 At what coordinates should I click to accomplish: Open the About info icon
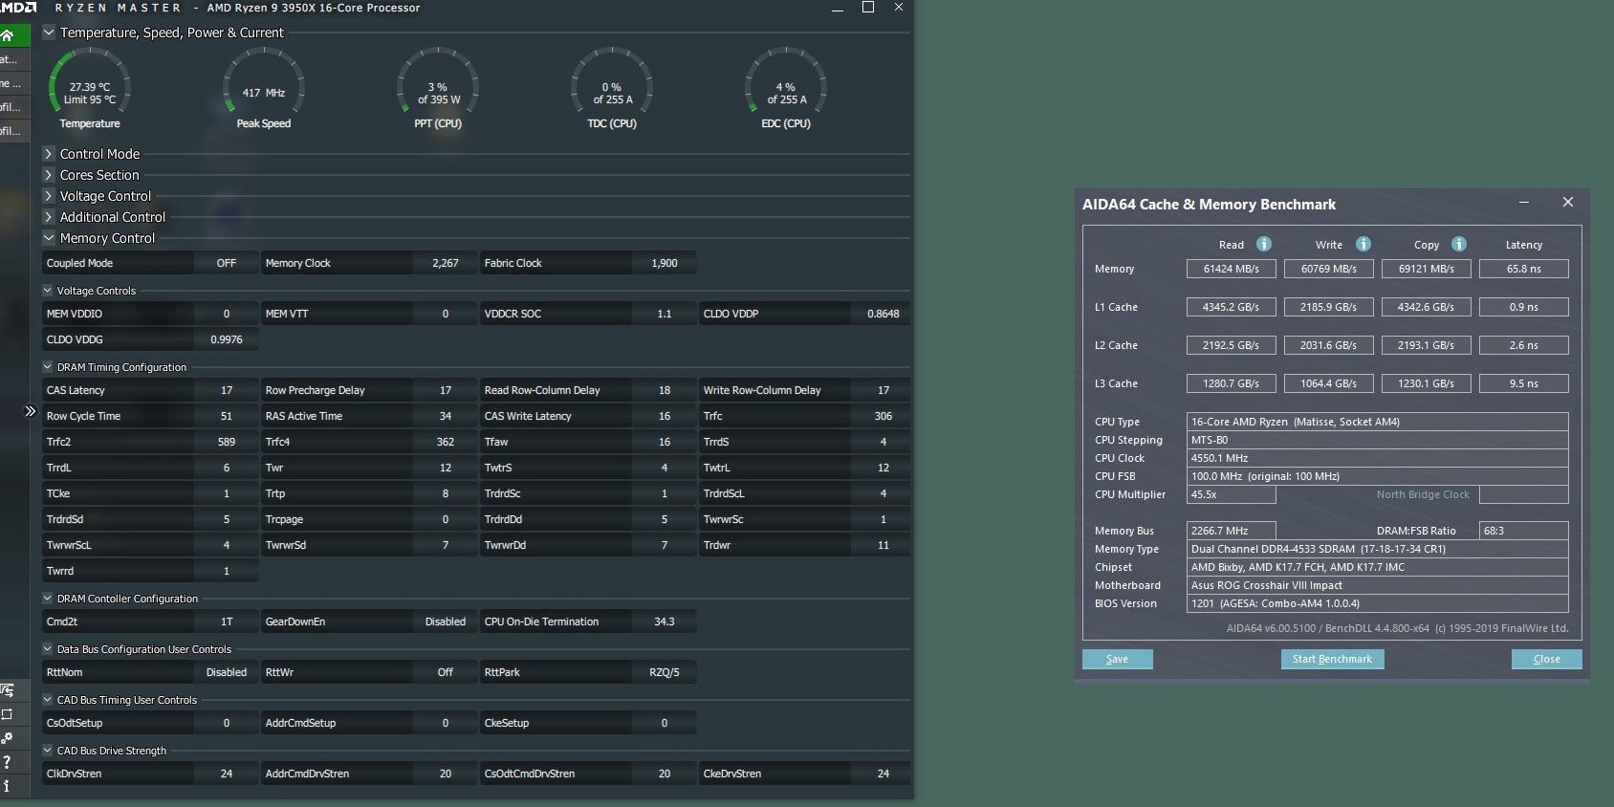point(8,786)
